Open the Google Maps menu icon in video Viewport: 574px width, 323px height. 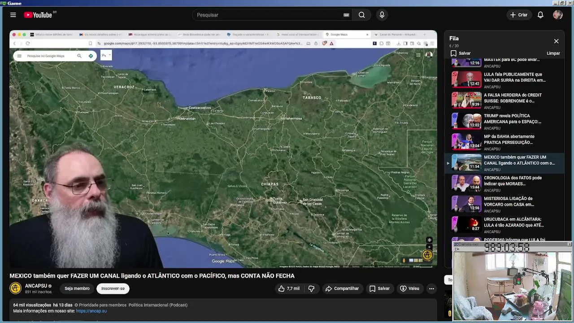click(x=19, y=56)
